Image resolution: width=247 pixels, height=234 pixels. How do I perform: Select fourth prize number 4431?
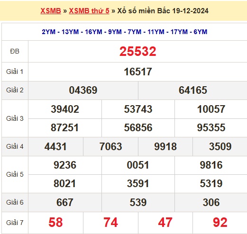tap(55, 146)
